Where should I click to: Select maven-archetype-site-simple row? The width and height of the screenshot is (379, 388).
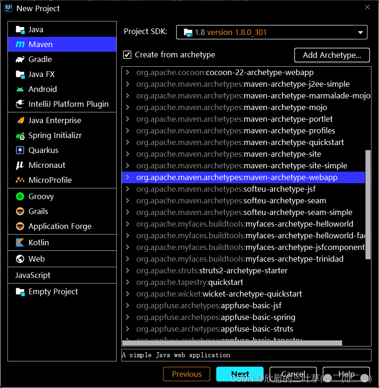pyautogui.click(x=244, y=166)
